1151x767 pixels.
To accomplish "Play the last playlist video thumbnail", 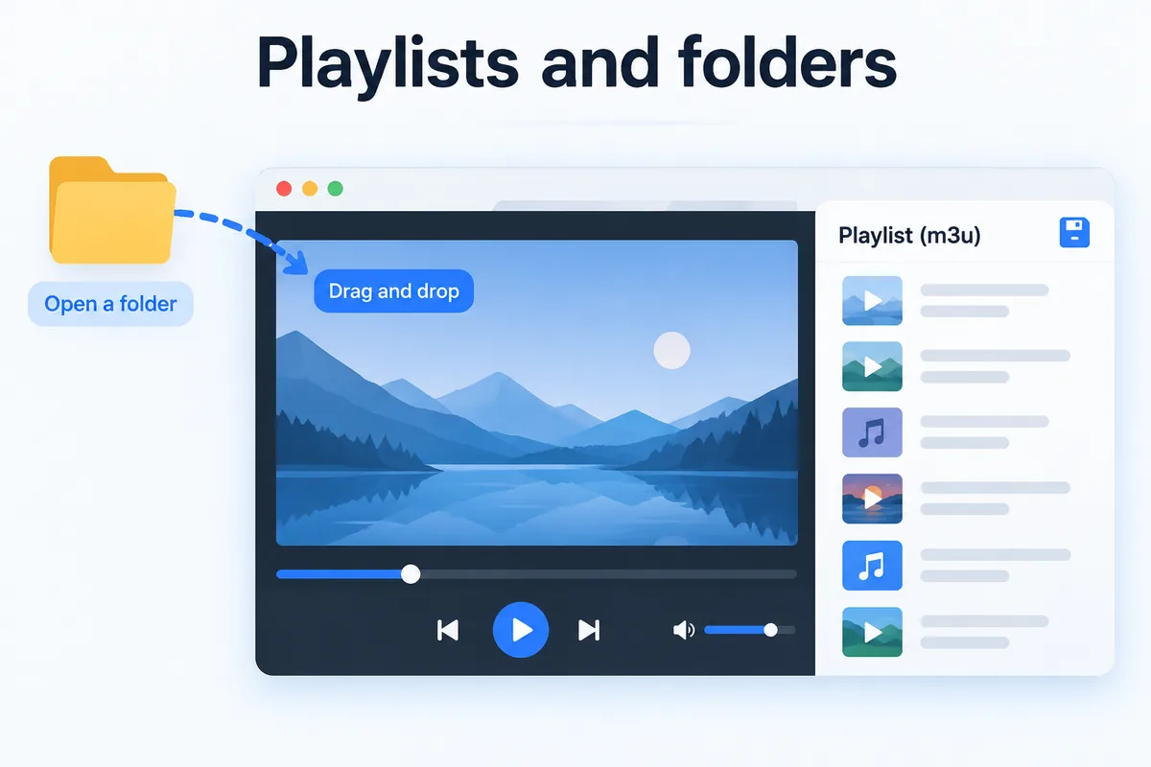I will 872,632.
